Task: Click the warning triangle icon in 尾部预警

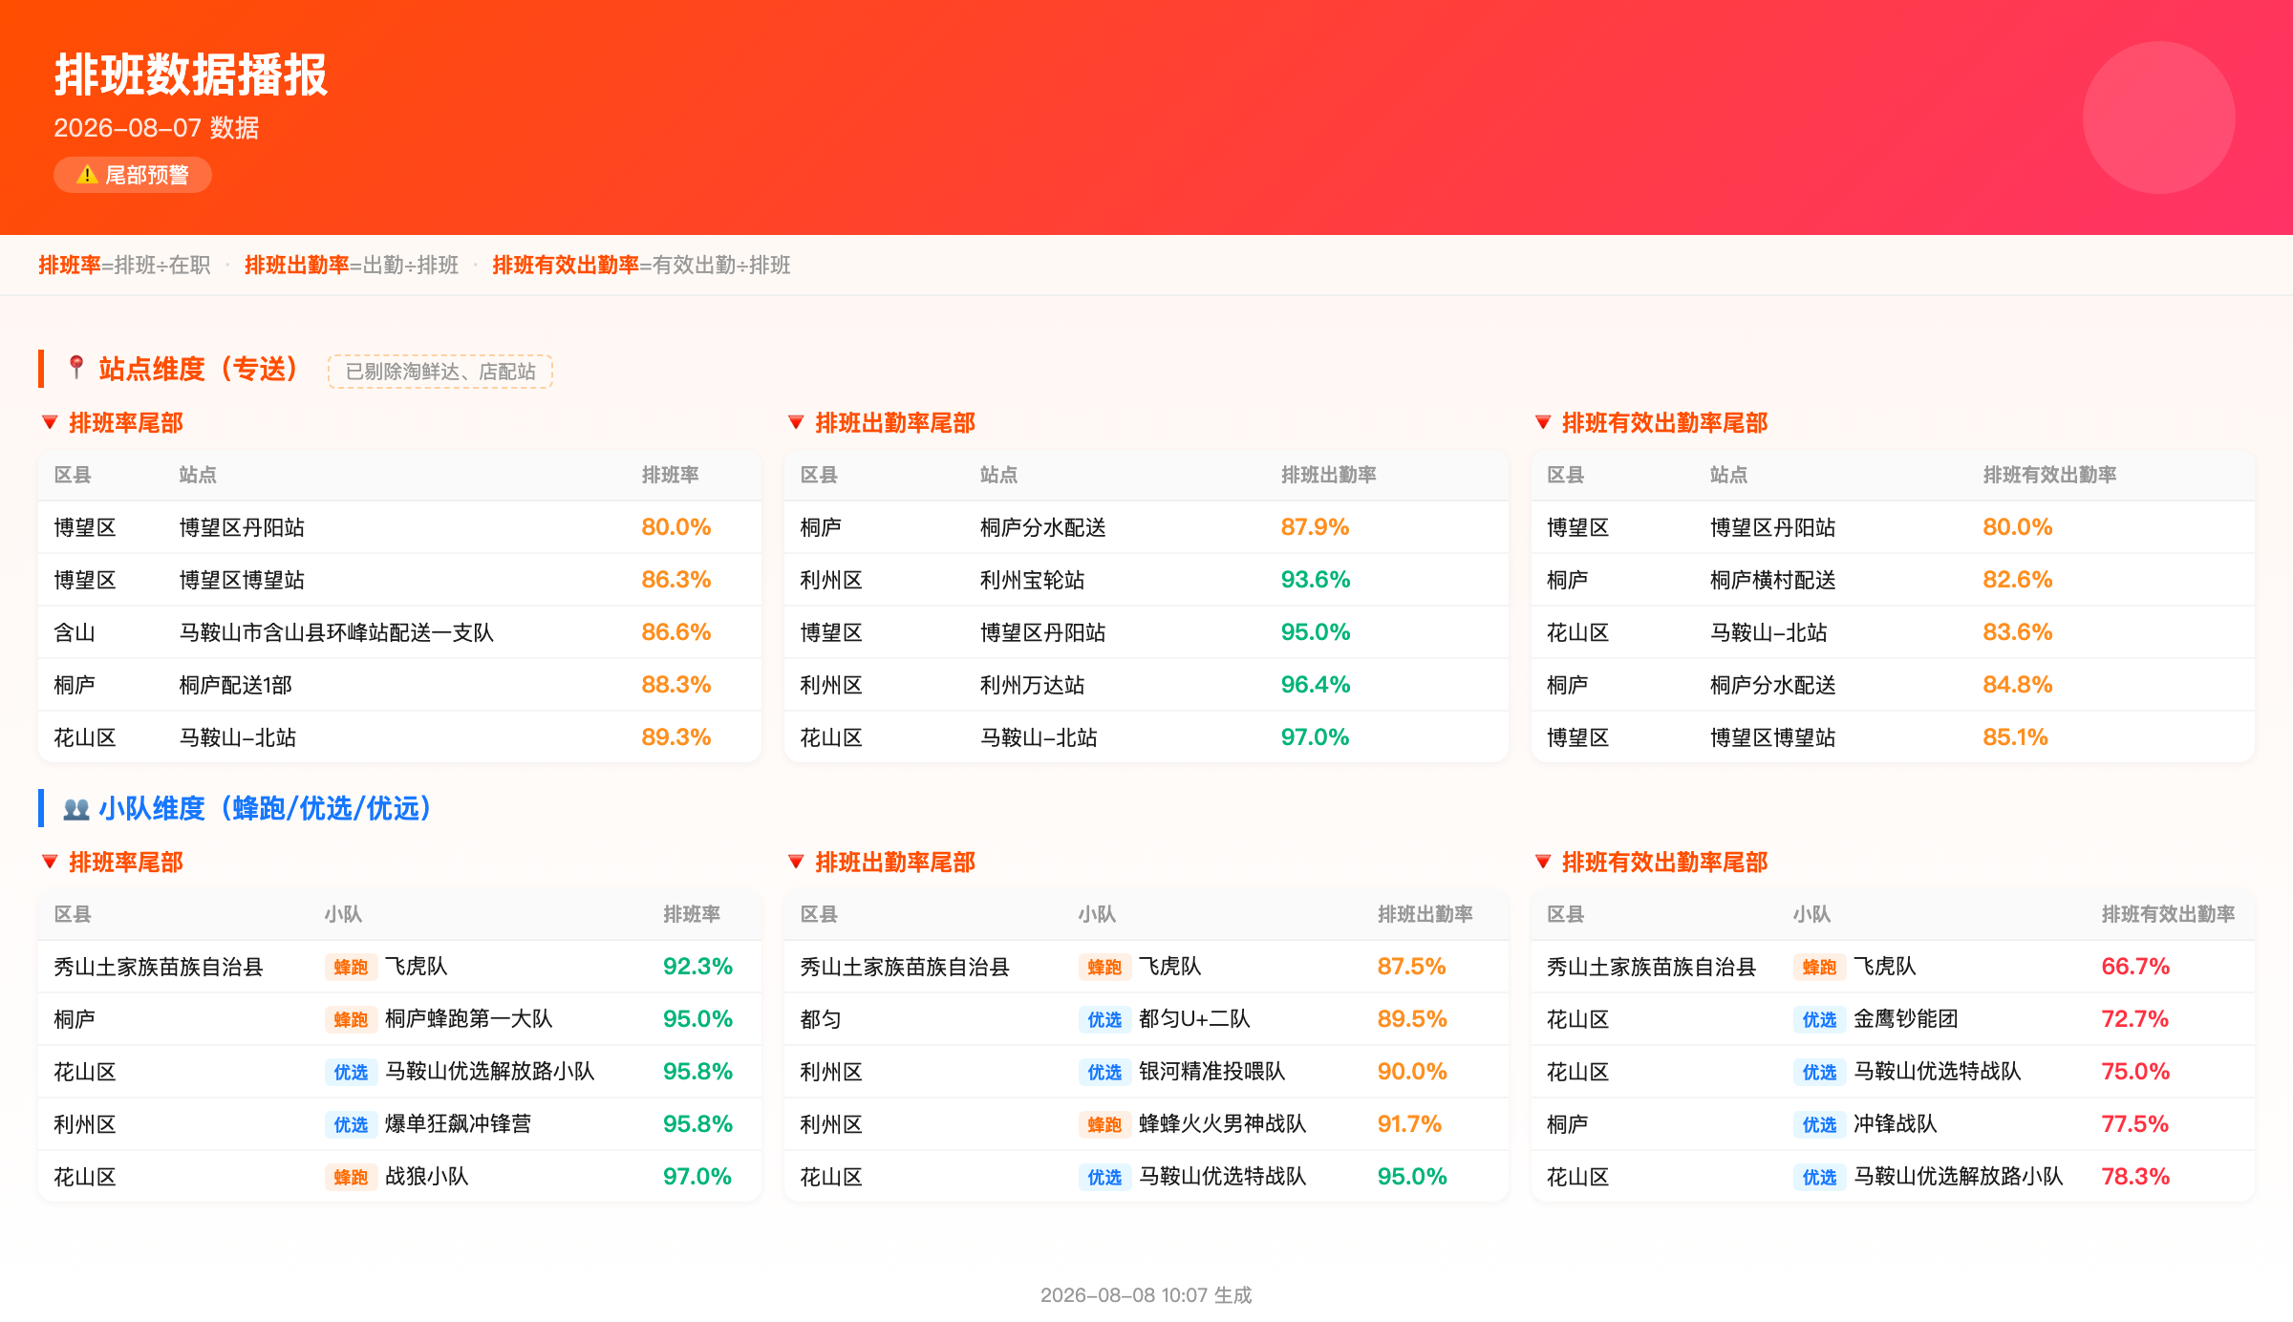Action: pos(87,175)
